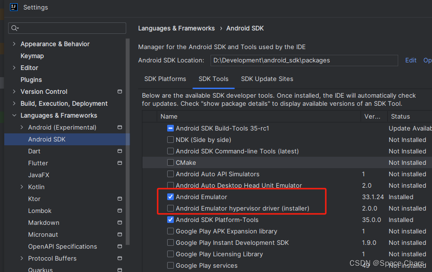This screenshot has width=432, height=272.
Task: Open Keymap settings
Action: [x=32, y=56]
